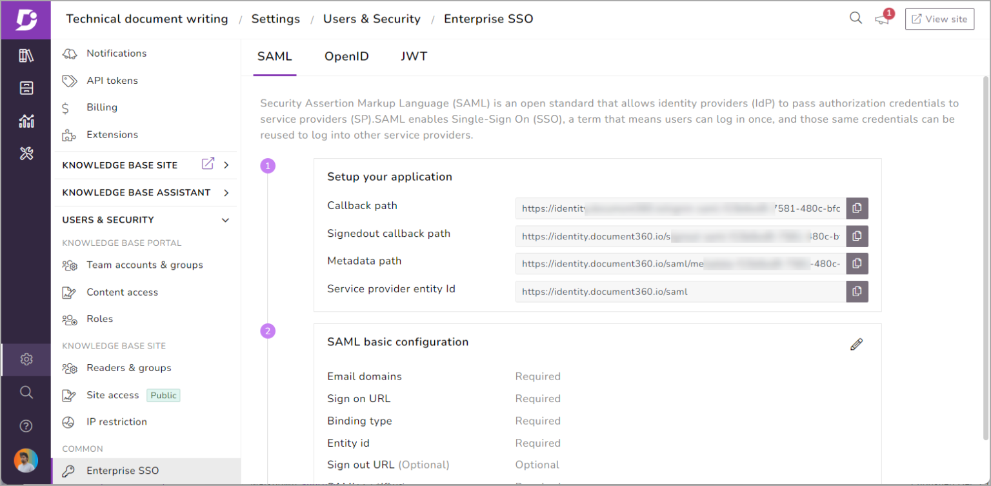Screen dimensions: 991x486
Task: Copy the Signedout callback path value
Action: pos(857,236)
